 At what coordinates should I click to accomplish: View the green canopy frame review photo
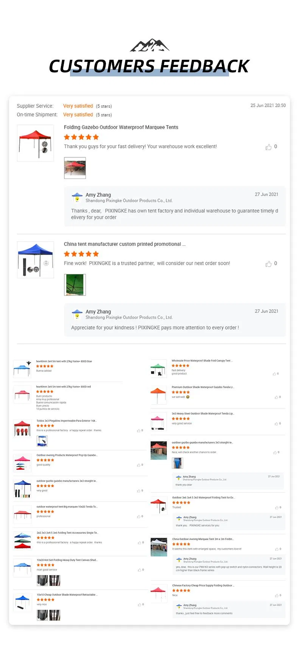tap(75, 284)
